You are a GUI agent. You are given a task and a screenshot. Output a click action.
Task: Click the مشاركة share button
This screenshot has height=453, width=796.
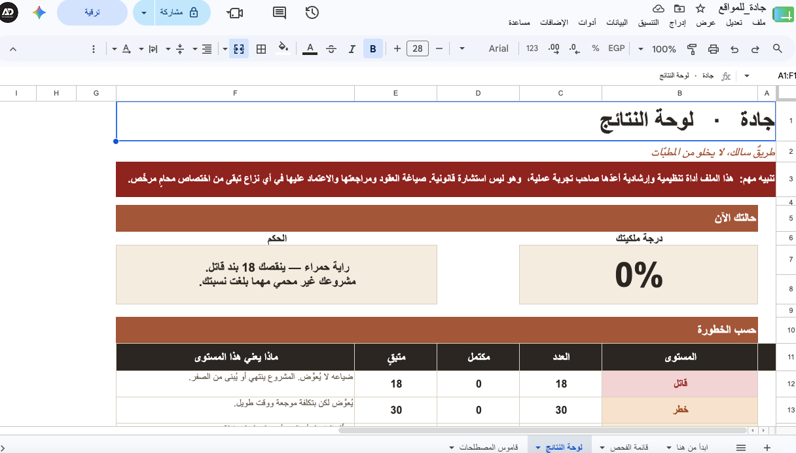tap(183, 12)
